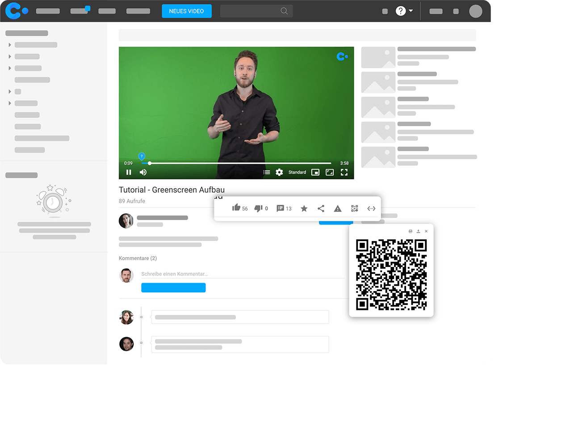Pause the video playback
Viewport: 587px width, 445px height.
coord(129,172)
